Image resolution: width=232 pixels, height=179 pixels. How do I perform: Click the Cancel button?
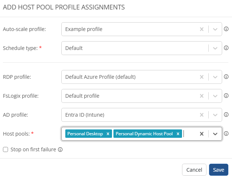point(194,170)
